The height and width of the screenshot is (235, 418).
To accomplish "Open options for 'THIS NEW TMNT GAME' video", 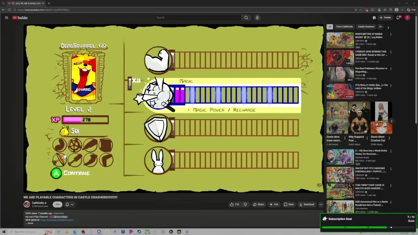I will pos(391,186).
